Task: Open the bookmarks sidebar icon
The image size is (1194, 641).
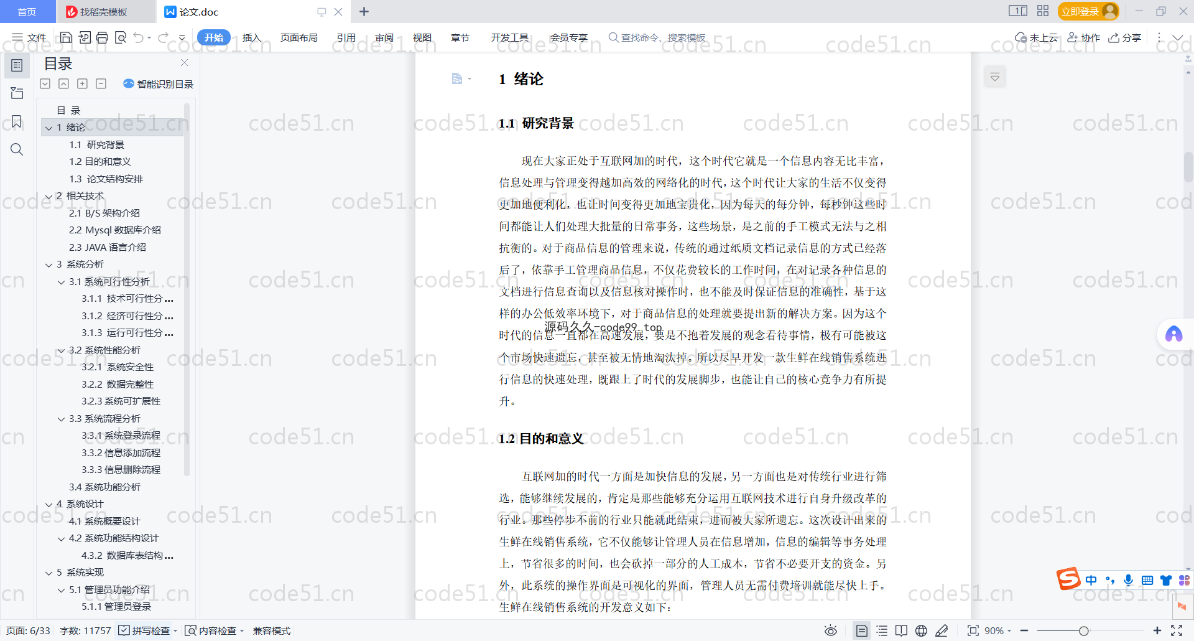Action: [17, 121]
